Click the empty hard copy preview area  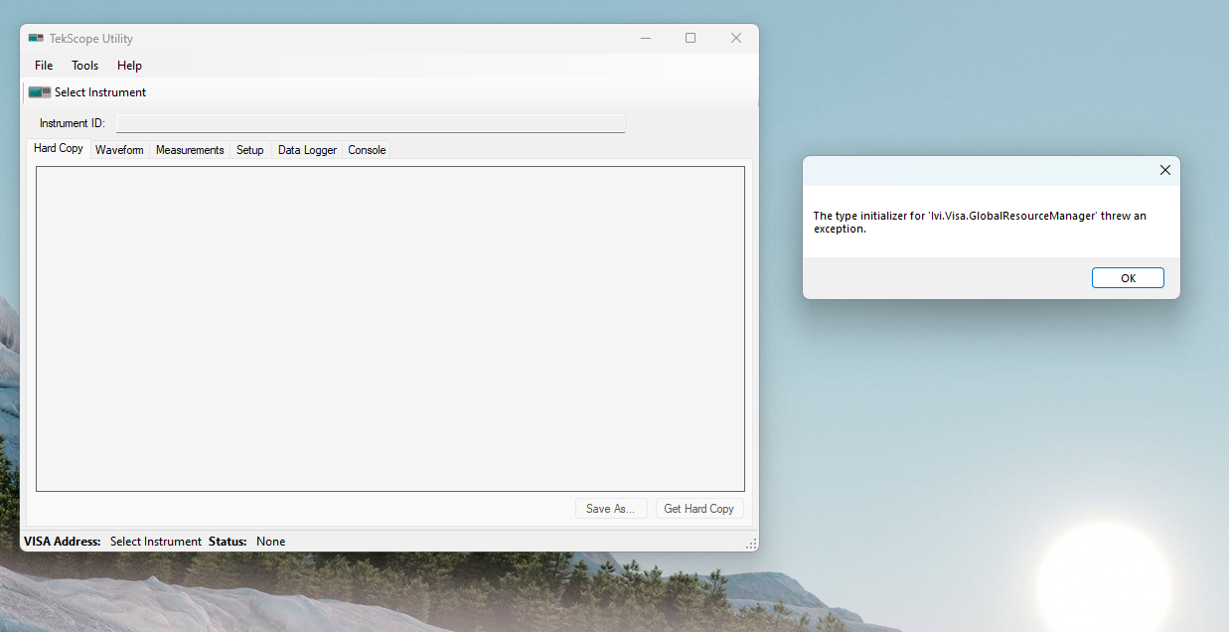(389, 328)
